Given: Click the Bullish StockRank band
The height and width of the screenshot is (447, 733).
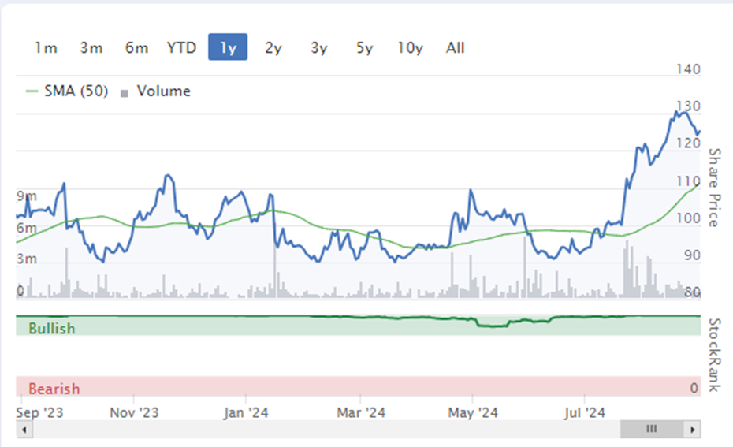Looking at the screenshot, I should 358,326.
